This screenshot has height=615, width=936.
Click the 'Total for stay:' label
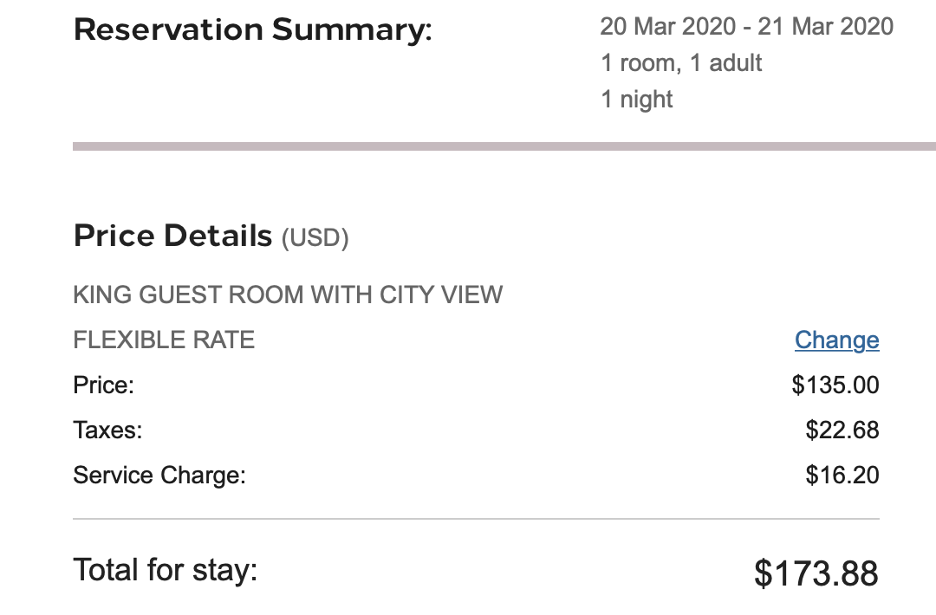(166, 570)
